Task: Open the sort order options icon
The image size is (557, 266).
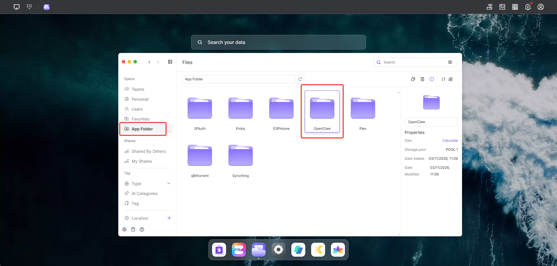Action: pos(443,79)
